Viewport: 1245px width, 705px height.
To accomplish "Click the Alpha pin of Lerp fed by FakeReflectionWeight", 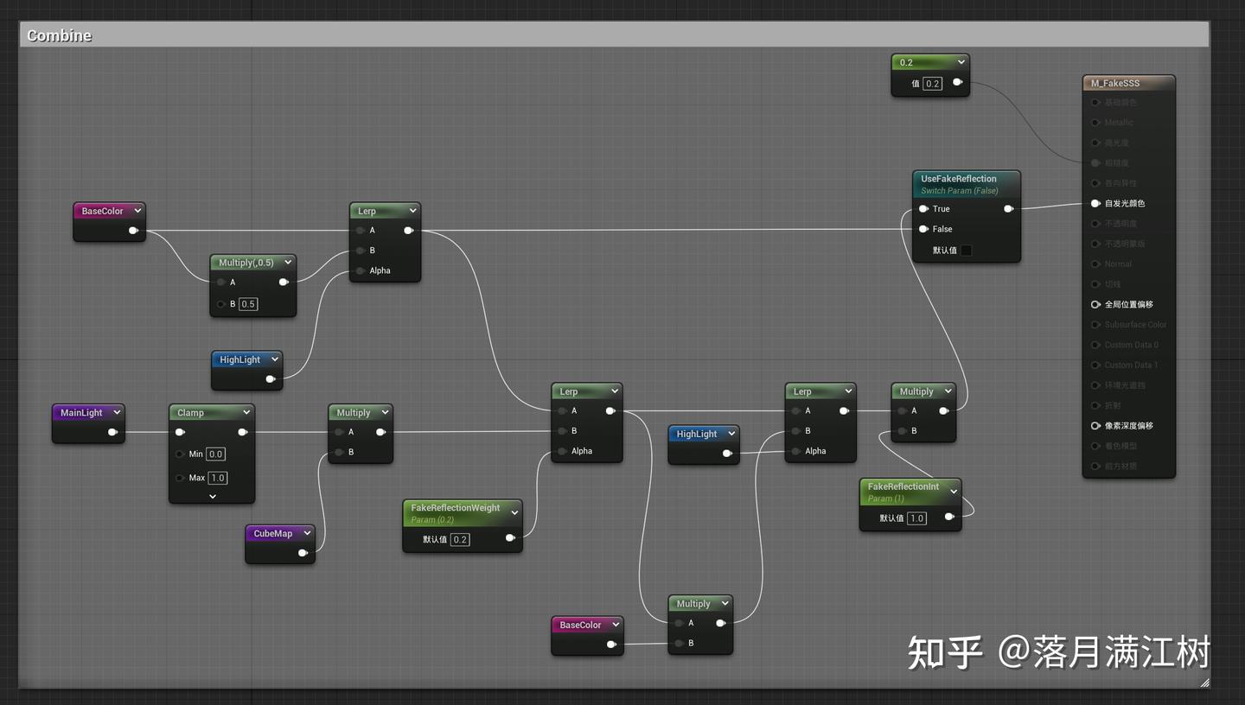I will (563, 451).
